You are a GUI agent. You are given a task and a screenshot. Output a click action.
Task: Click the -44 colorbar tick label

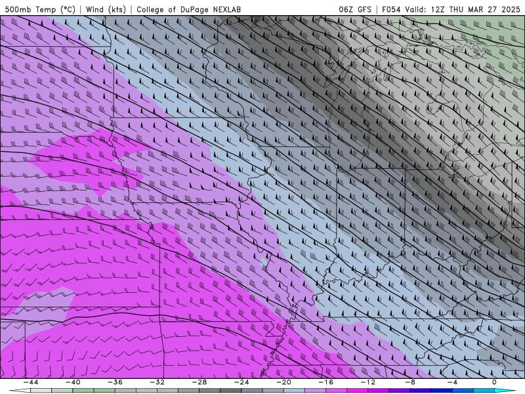coord(31,382)
